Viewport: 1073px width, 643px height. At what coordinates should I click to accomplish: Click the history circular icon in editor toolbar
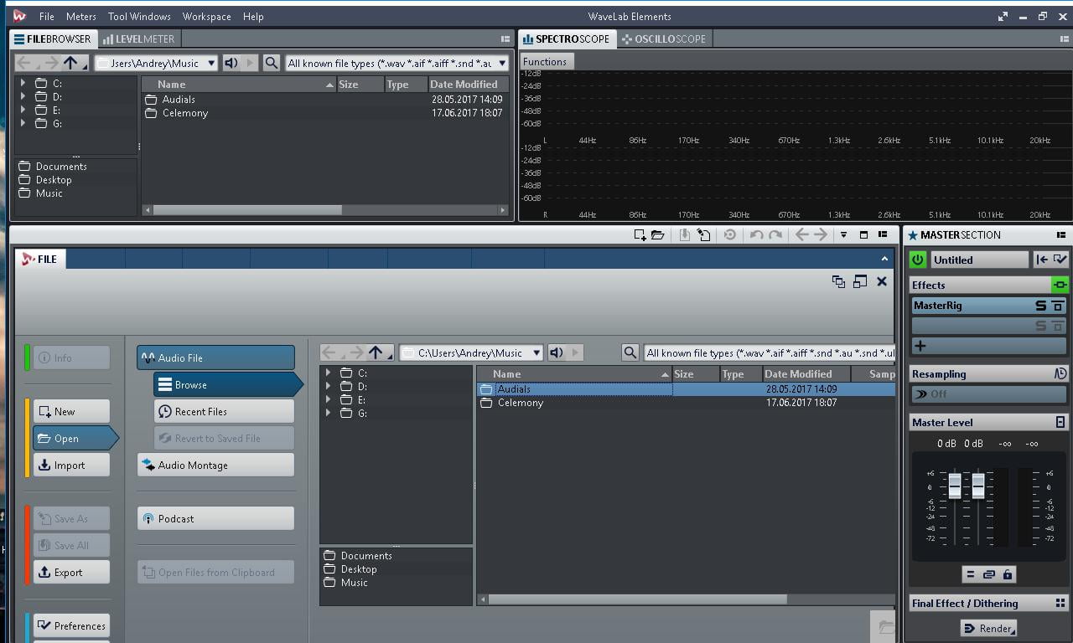coord(730,235)
